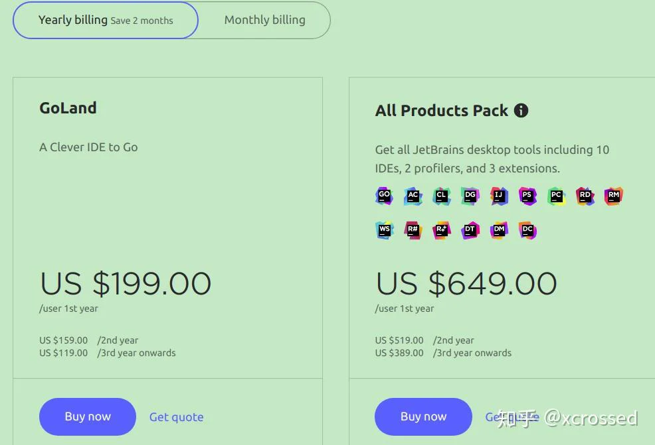655x445 pixels.
Task: Click the CLion CL product icon
Action: click(x=441, y=196)
